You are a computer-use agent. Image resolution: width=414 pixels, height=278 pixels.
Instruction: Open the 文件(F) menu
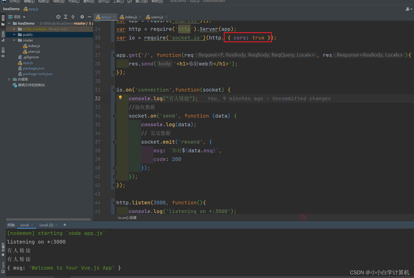pos(15,1)
